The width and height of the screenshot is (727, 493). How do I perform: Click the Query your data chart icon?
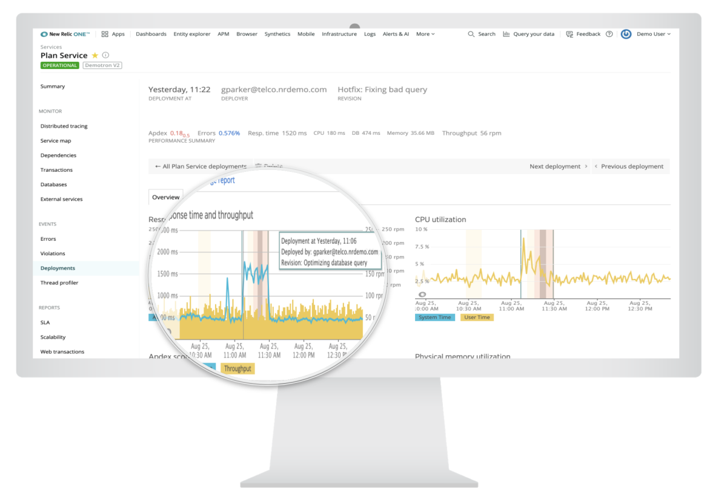point(506,34)
